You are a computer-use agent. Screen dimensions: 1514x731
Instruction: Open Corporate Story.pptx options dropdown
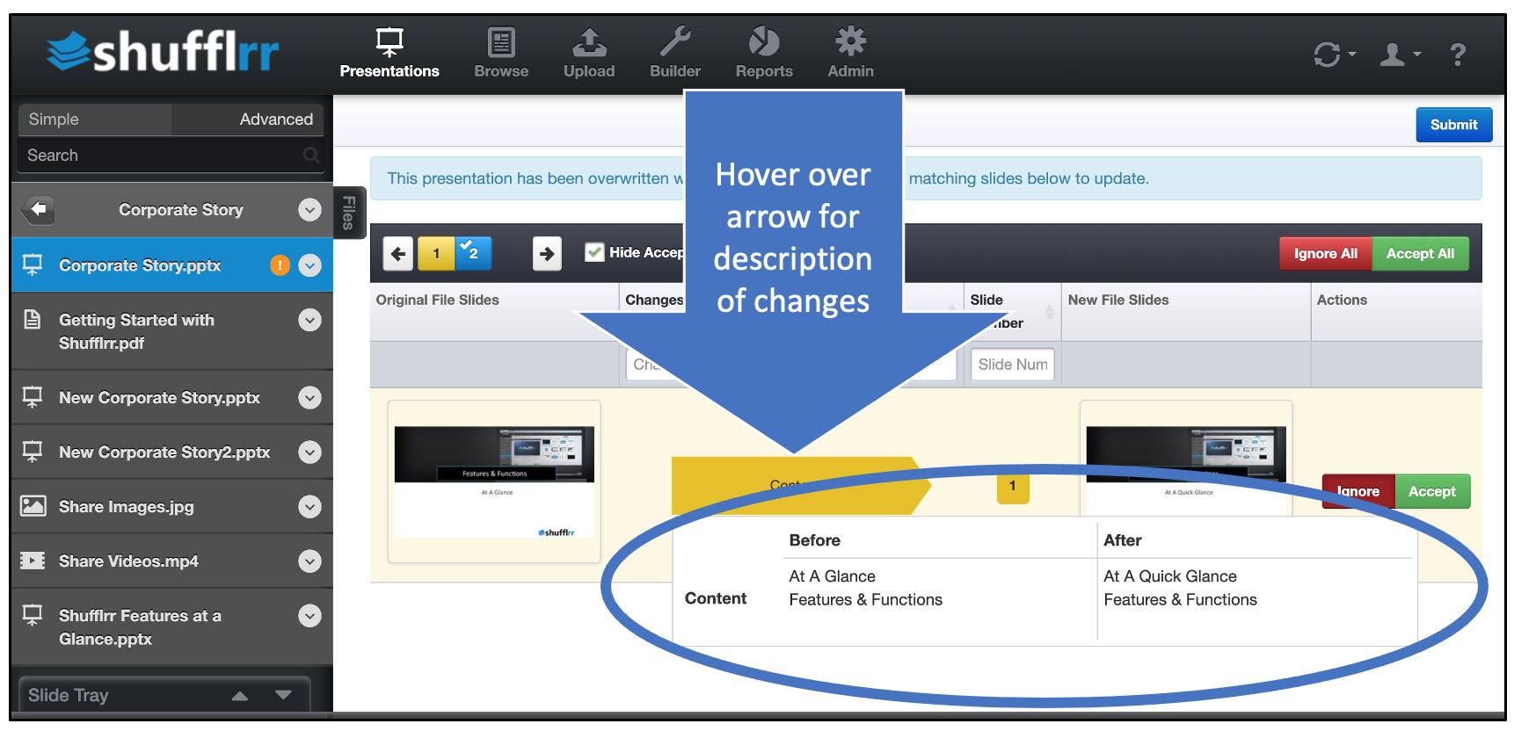click(309, 265)
